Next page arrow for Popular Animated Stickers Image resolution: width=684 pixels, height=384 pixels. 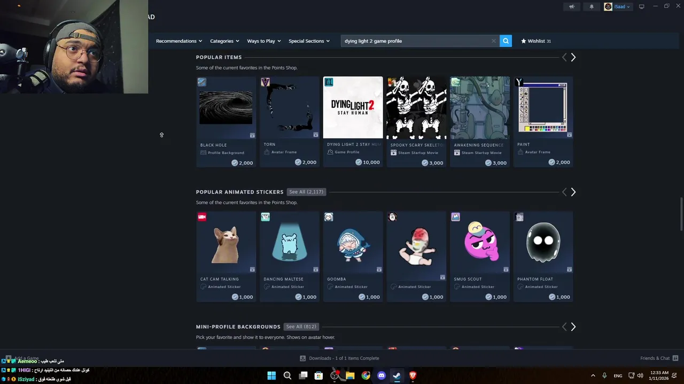pos(573,192)
